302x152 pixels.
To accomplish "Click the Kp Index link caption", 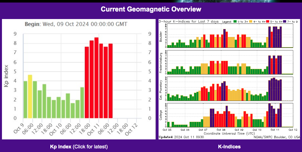I will pos(79,147).
